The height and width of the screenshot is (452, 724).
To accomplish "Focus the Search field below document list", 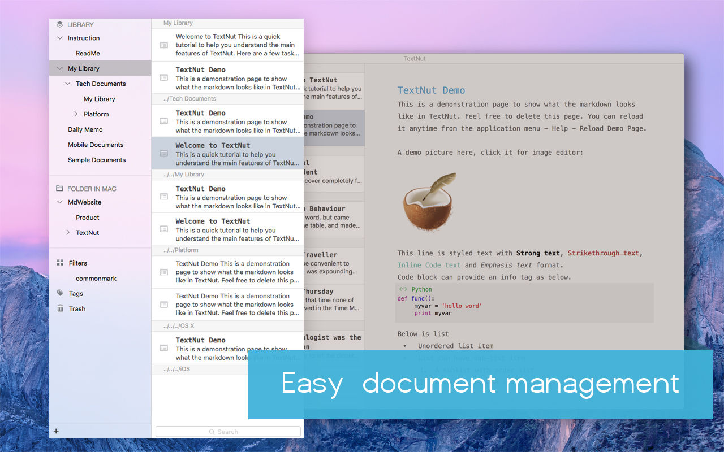I will [x=228, y=432].
